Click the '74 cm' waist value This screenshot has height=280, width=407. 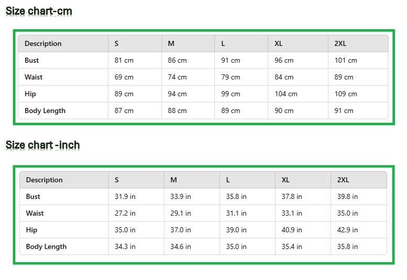(x=177, y=77)
